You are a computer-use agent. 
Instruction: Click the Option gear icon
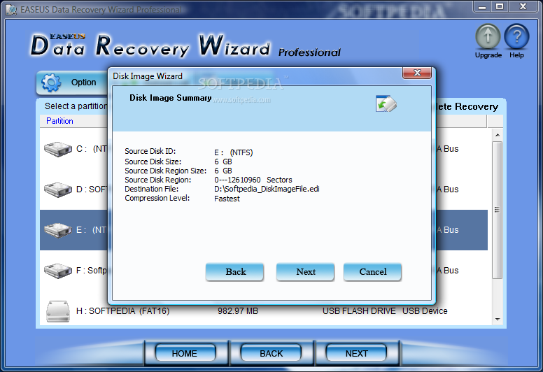click(51, 83)
